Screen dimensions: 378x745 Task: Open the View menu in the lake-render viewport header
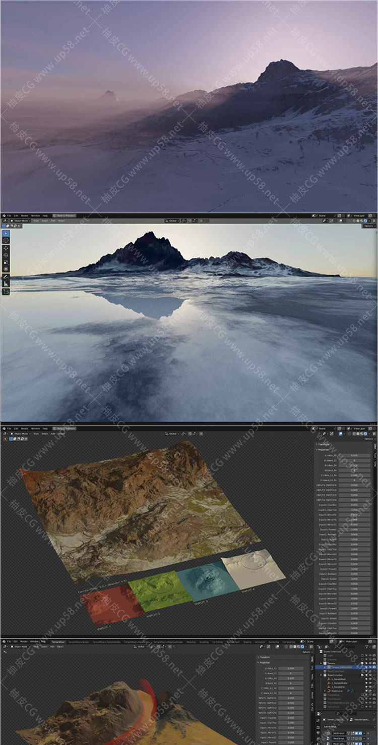[36, 221]
